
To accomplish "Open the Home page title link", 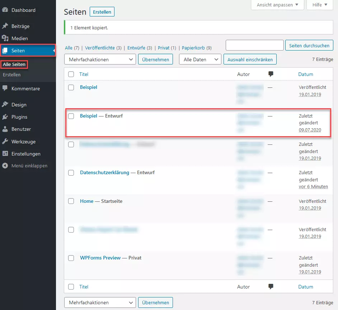I will point(87,201).
